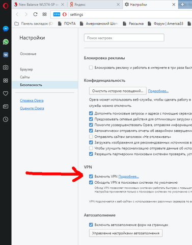Open history clock icon in sidebar

[6, 119]
